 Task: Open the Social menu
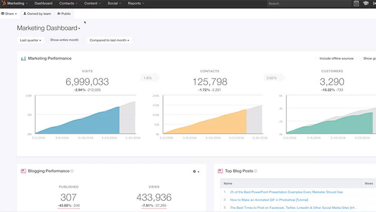pyautogui.click(x=114, y=4)
